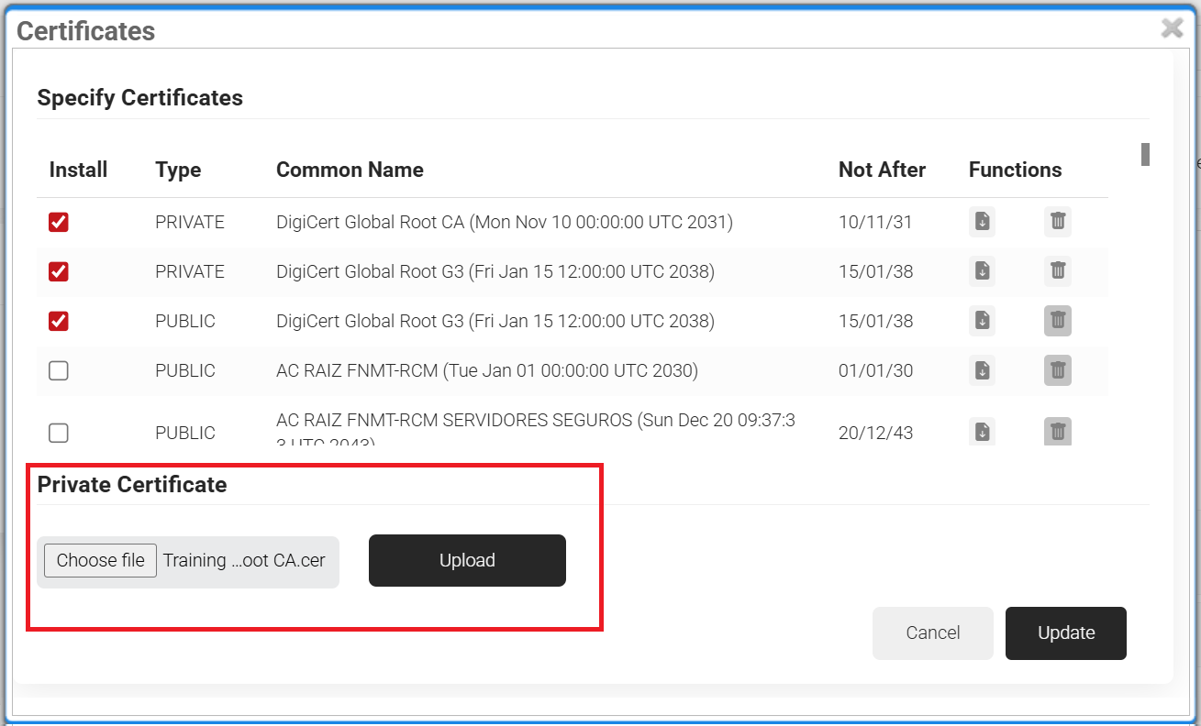Cancel the certificates dialog
The height and width of the screenshot is (726, 1201).
932,632
